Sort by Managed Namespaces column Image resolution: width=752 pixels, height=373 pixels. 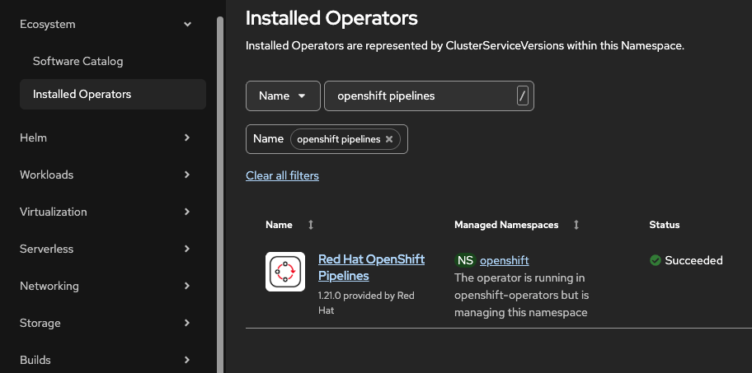(x=576, y=225)
